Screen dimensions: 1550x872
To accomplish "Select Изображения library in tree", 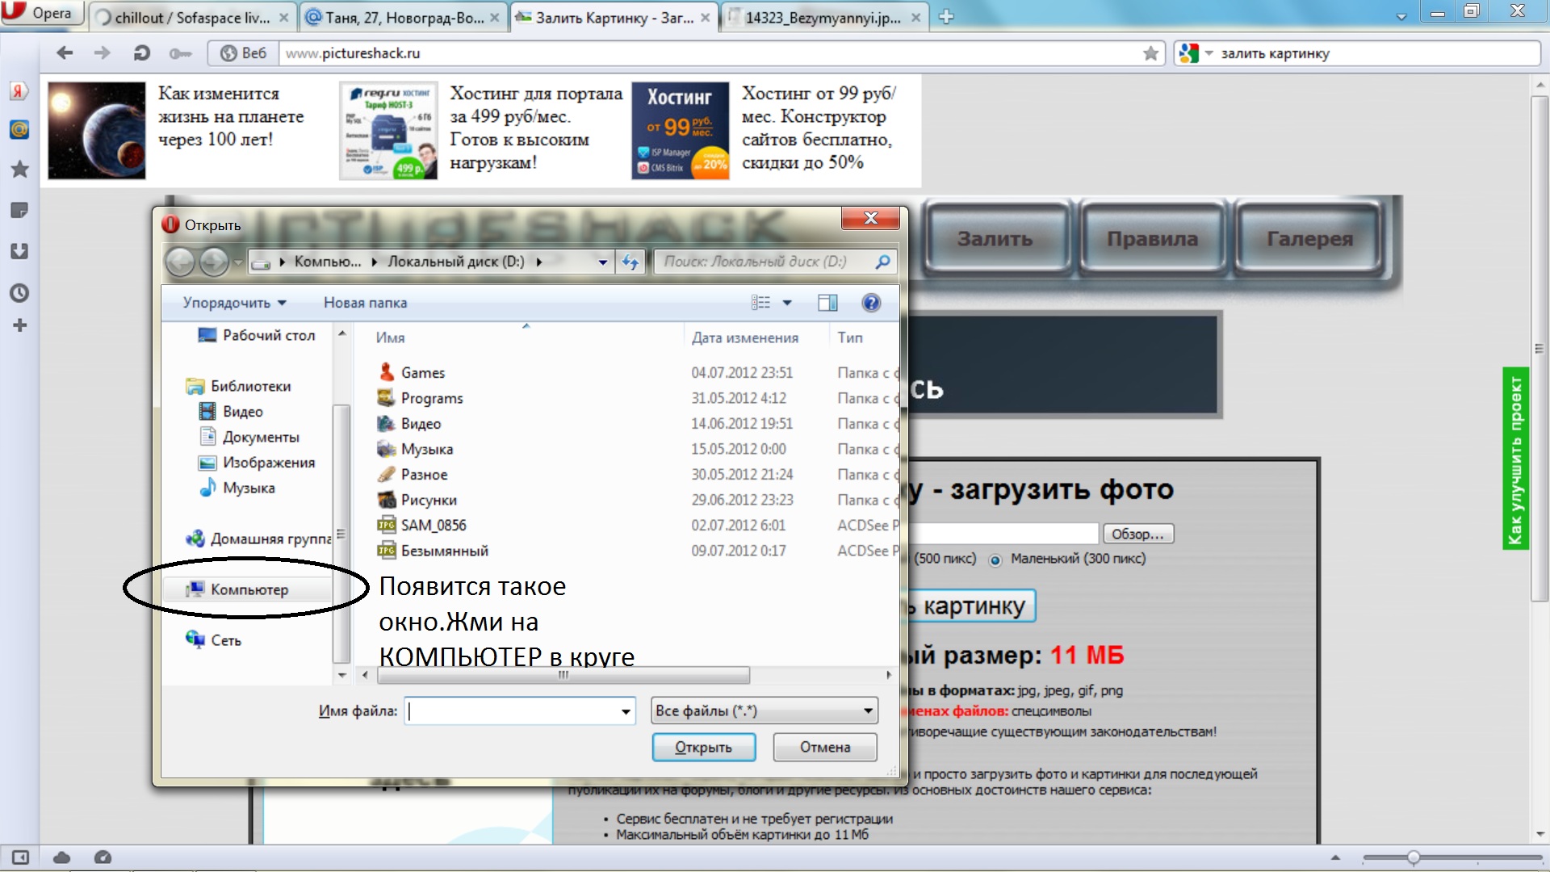I will pos(257,463).
